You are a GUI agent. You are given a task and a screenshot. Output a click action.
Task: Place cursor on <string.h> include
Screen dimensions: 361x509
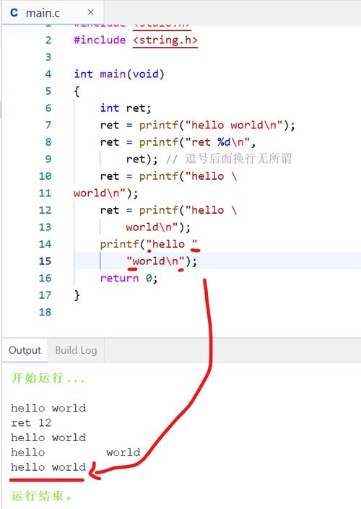tap(165, 40)
